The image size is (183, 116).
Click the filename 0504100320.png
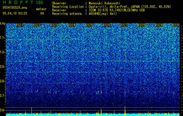[15, 8]
